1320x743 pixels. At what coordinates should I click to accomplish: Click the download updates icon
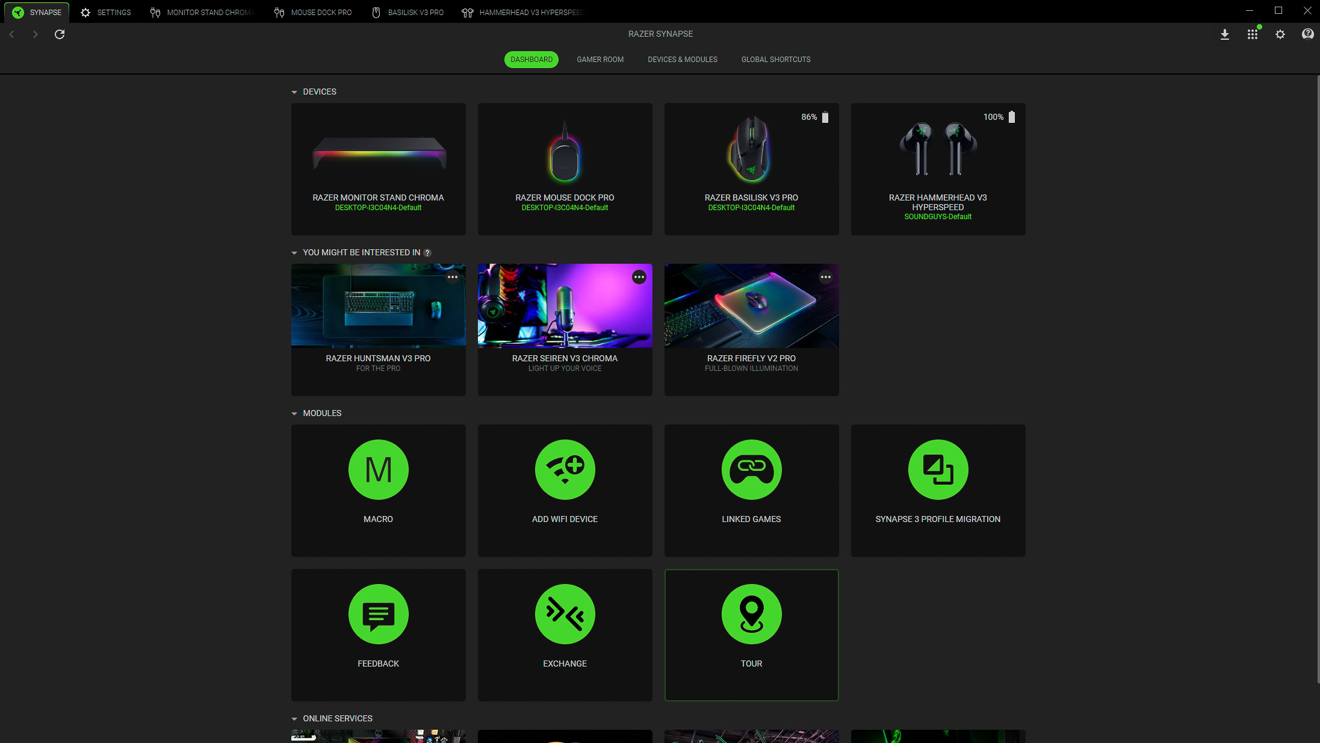click(1224, 34)
